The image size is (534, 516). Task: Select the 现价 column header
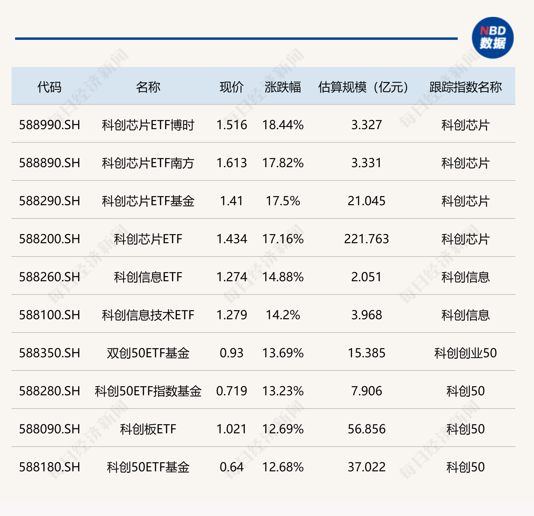coord(232,87)
